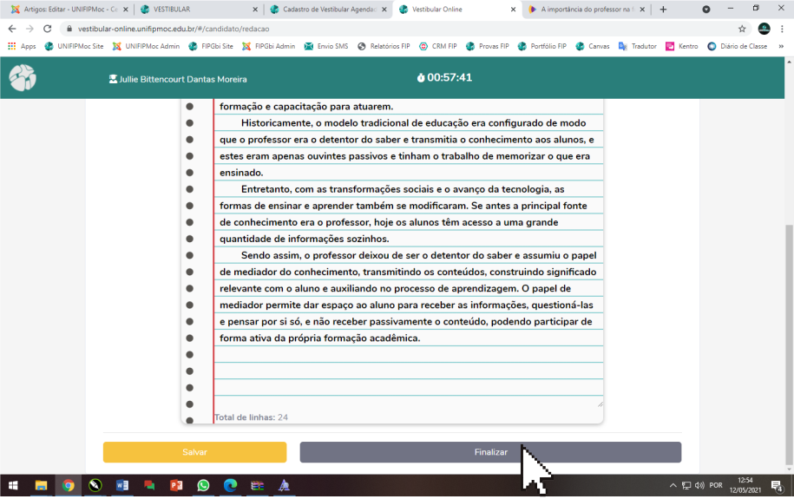This screenshot has height=499, width=794.
Task: Click the page vertical scrollbar
Action: 789,345
